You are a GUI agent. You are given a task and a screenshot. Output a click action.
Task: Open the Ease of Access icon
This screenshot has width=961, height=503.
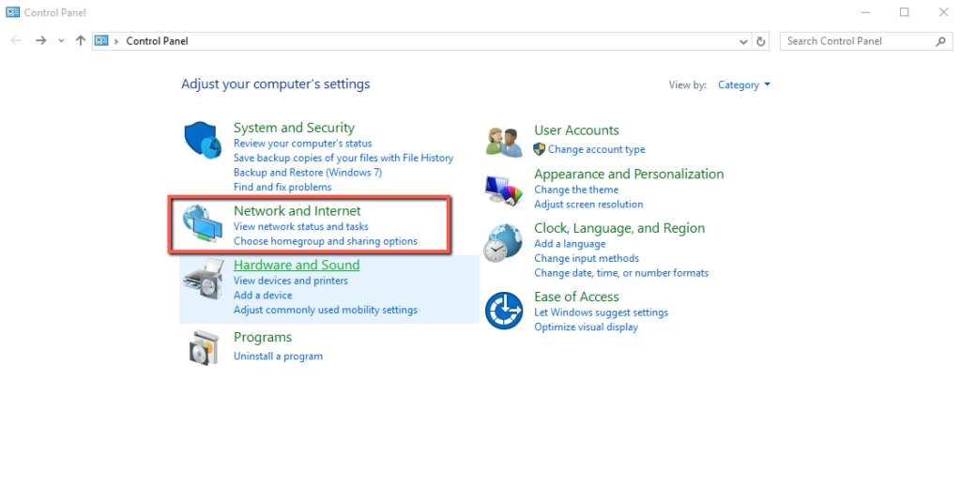504,311
